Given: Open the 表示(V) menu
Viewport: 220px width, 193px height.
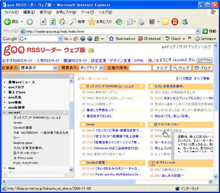Looking at the screenshot, I should point(45,12).
